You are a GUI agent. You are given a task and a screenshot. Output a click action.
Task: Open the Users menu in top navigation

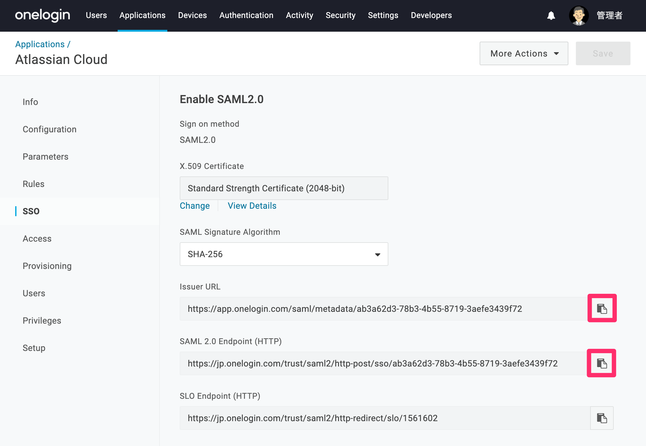[x=96, y=15]
